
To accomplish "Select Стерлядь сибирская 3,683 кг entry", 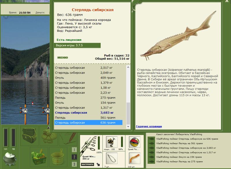I will point(88,113).
